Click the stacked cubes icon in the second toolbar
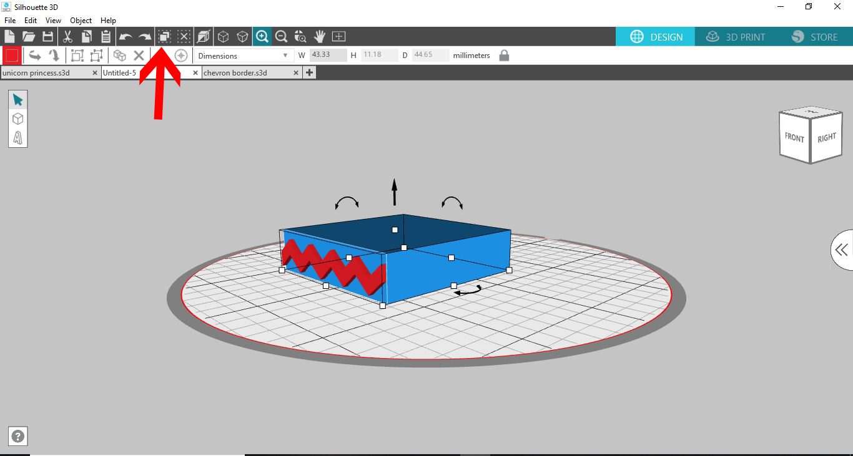 coord(120,56)
